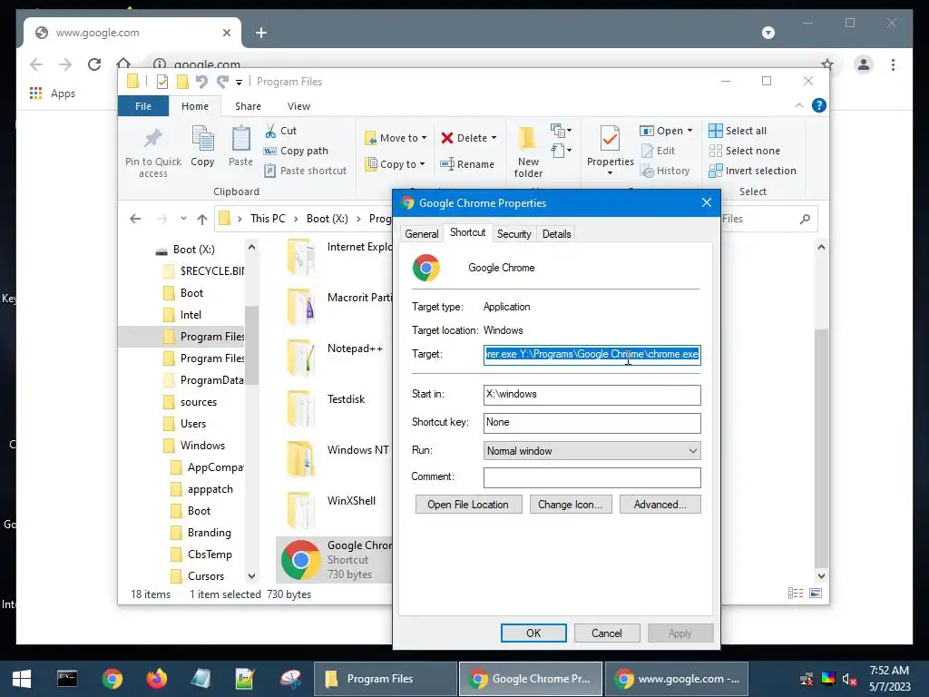929x697 pixels.
Task: Click Copy path in Clipboard group
Action: click(296, 152)
